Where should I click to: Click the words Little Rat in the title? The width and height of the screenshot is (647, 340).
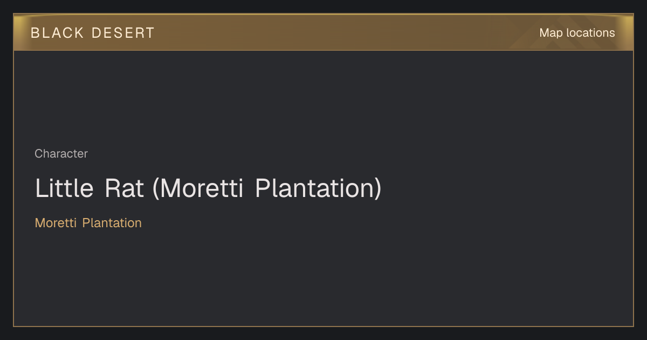(90, 188)
